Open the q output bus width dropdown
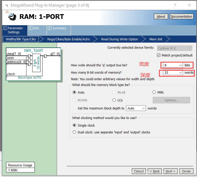 tap(173, 65)
